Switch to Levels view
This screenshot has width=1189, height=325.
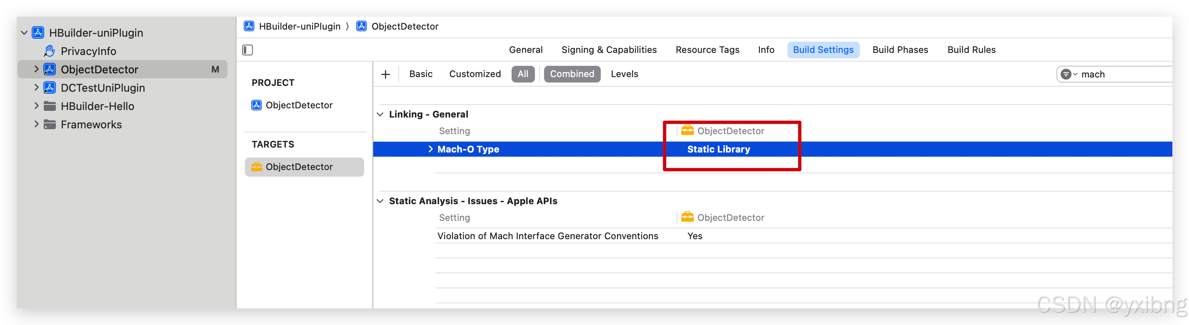tap(624, 74)
